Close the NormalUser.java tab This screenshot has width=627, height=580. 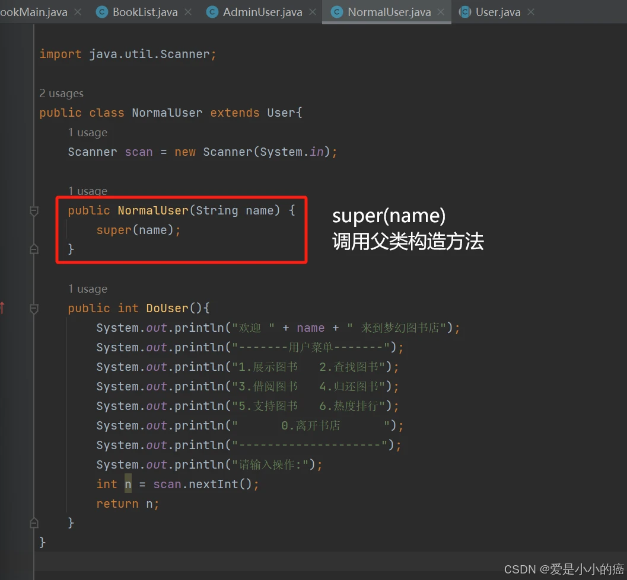click(x=441, y=12)
